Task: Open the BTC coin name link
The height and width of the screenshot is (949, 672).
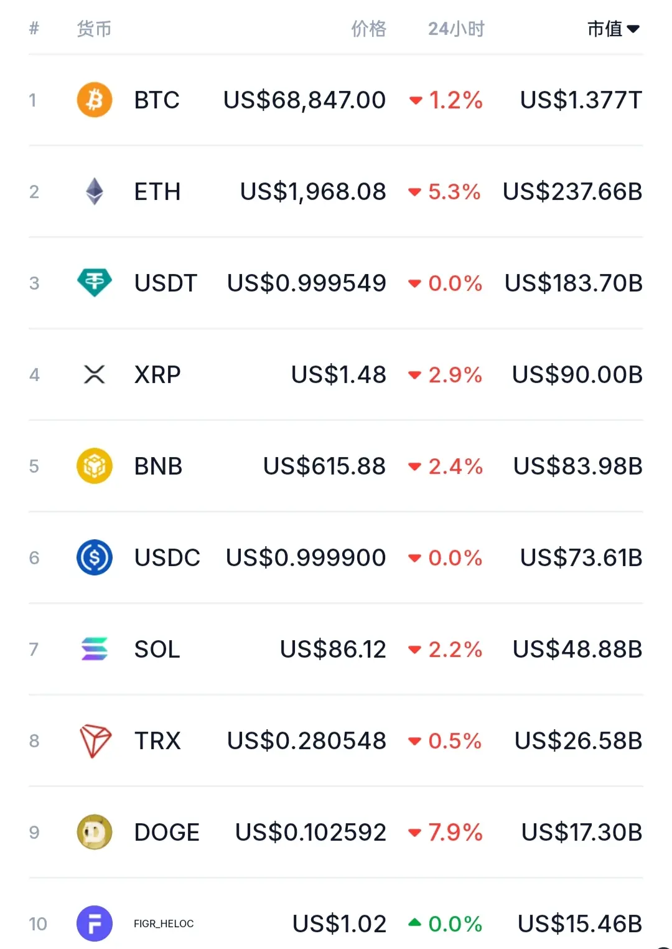Action: (x=157, y=100)
